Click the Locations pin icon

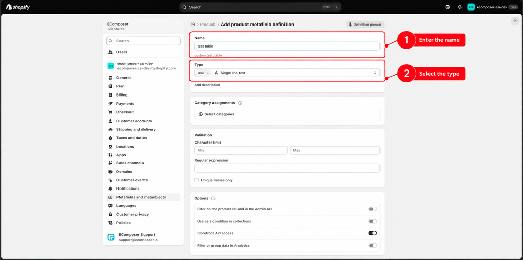click(110, 147)
